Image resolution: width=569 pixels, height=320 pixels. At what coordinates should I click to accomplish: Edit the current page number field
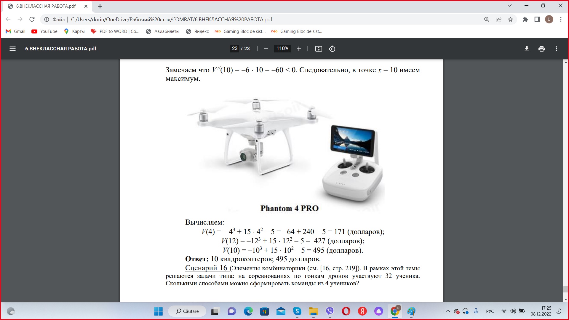235,49
